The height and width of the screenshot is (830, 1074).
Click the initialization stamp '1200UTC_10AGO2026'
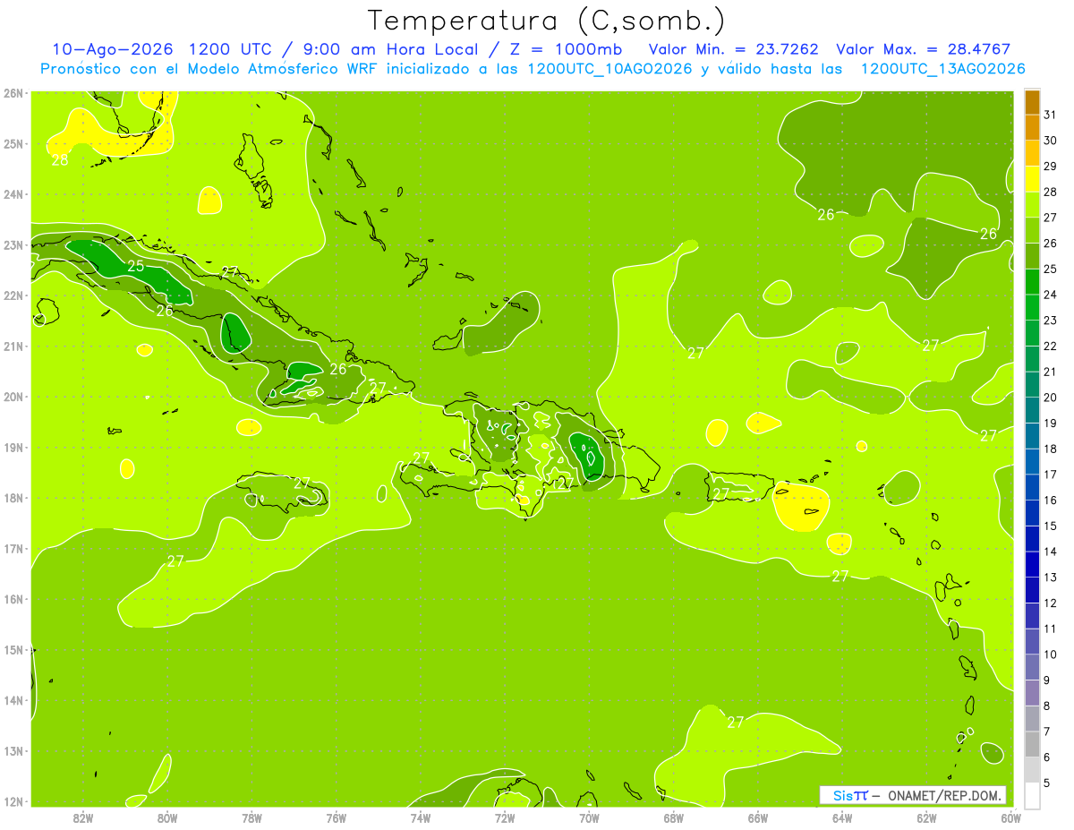pyautogui.click(x=609, y=69)
